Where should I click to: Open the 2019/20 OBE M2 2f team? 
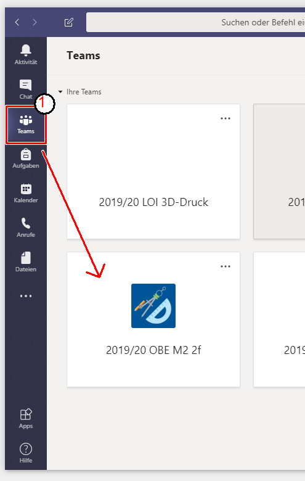(x=153, y=319)
